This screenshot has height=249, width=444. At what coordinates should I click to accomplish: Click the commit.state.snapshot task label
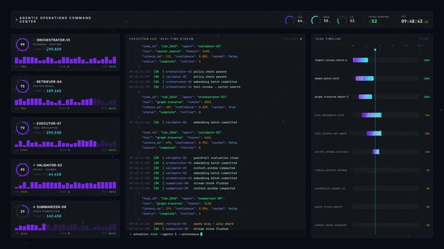pos(330,225)
